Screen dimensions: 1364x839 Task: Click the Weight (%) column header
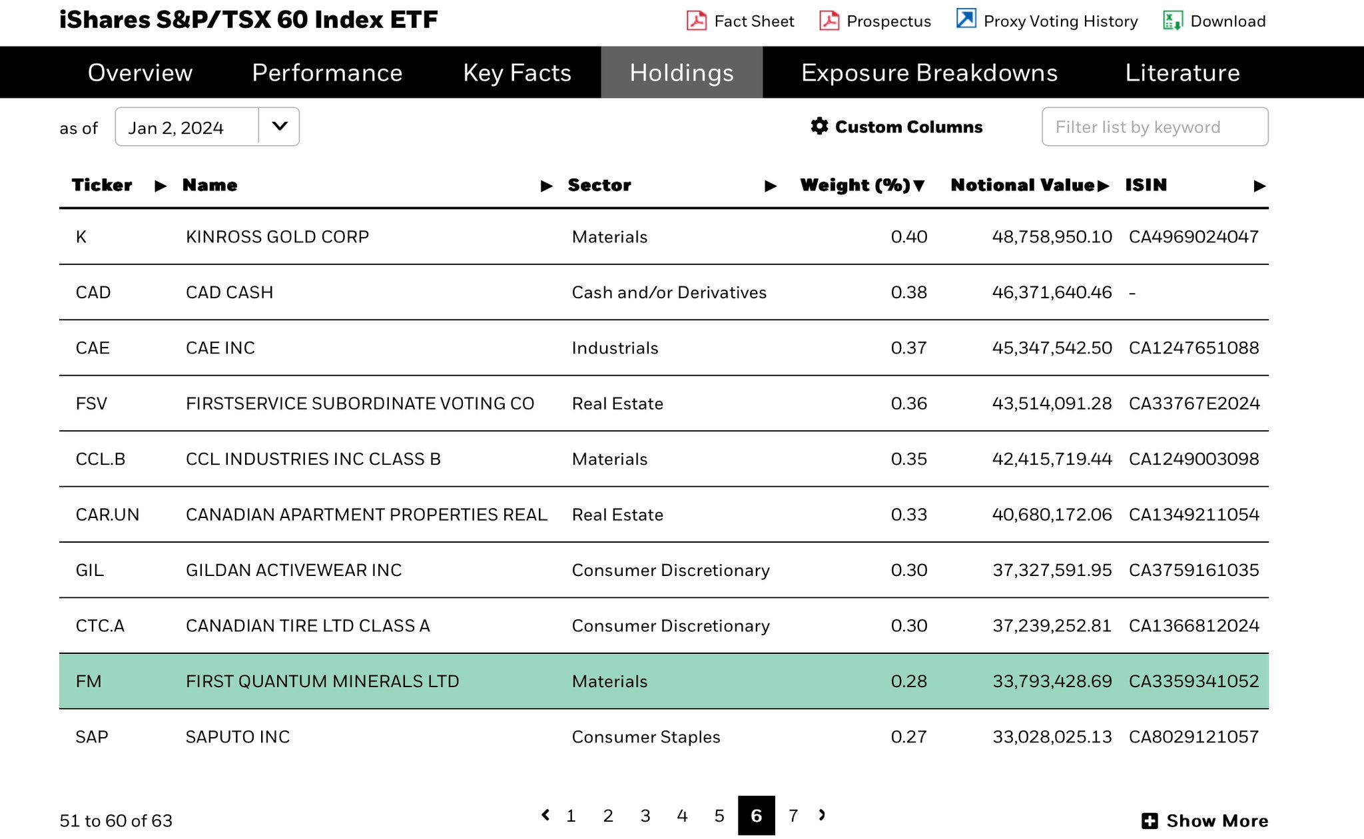click(855, 185)
